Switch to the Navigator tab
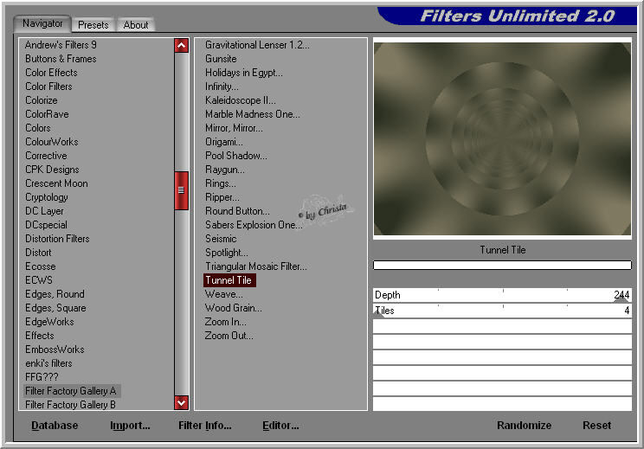Viewport: 644px width, 449px height. [x=42, y=23]
